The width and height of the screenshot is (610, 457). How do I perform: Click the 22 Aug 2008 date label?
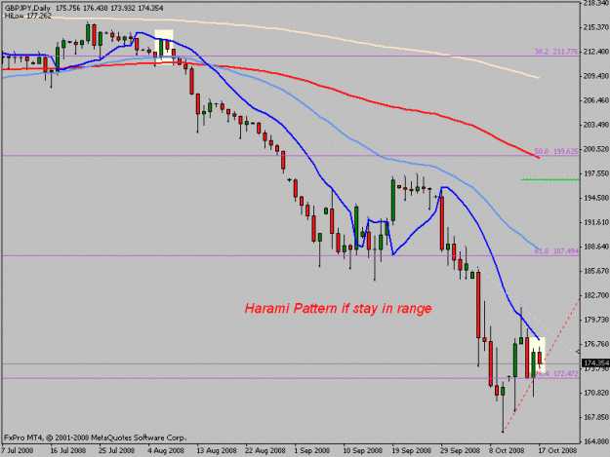click(265, 451)
